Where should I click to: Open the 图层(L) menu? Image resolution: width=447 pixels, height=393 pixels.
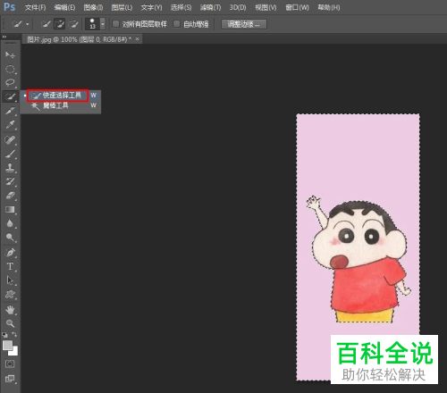click(x=122, y=7)
